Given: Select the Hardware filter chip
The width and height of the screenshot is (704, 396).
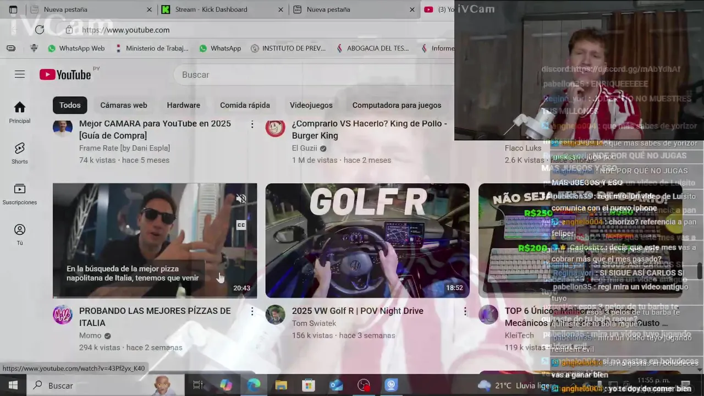Looking at the screenshot, I should pos(184,105).
